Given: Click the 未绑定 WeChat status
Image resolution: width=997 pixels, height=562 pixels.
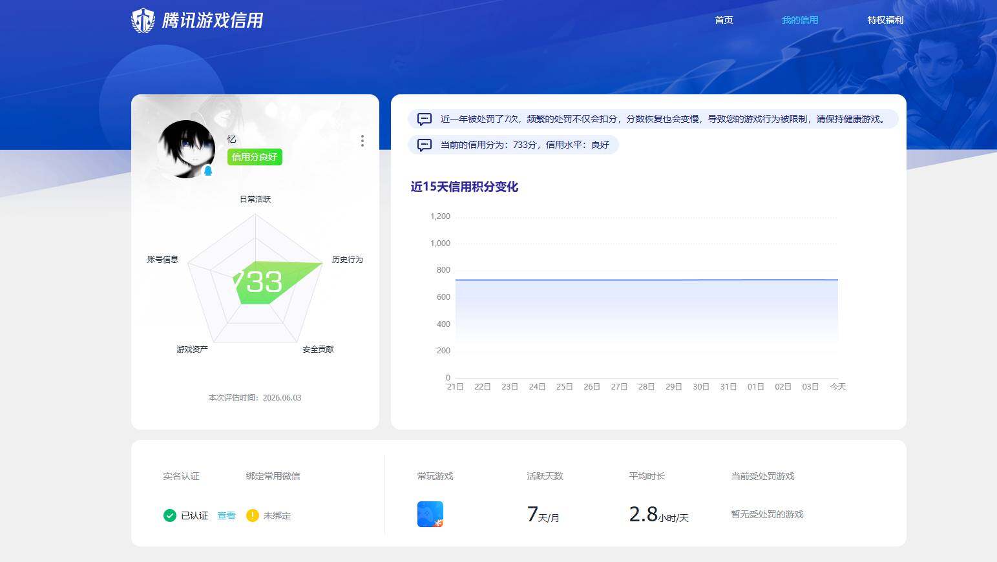Looking at the screenshot, I should click(277, 515).
